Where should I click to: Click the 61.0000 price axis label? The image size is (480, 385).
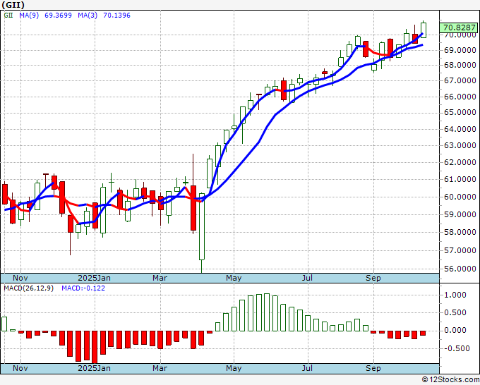460,179
